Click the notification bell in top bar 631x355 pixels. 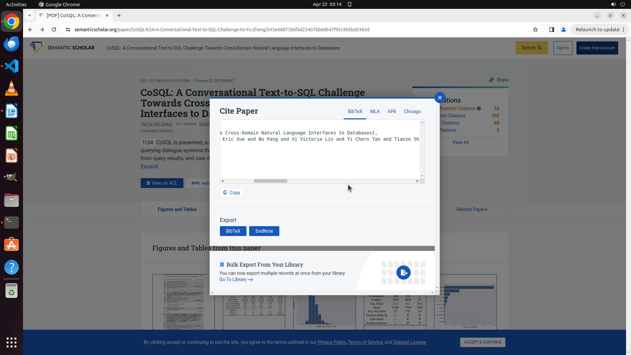pos(350,4)
